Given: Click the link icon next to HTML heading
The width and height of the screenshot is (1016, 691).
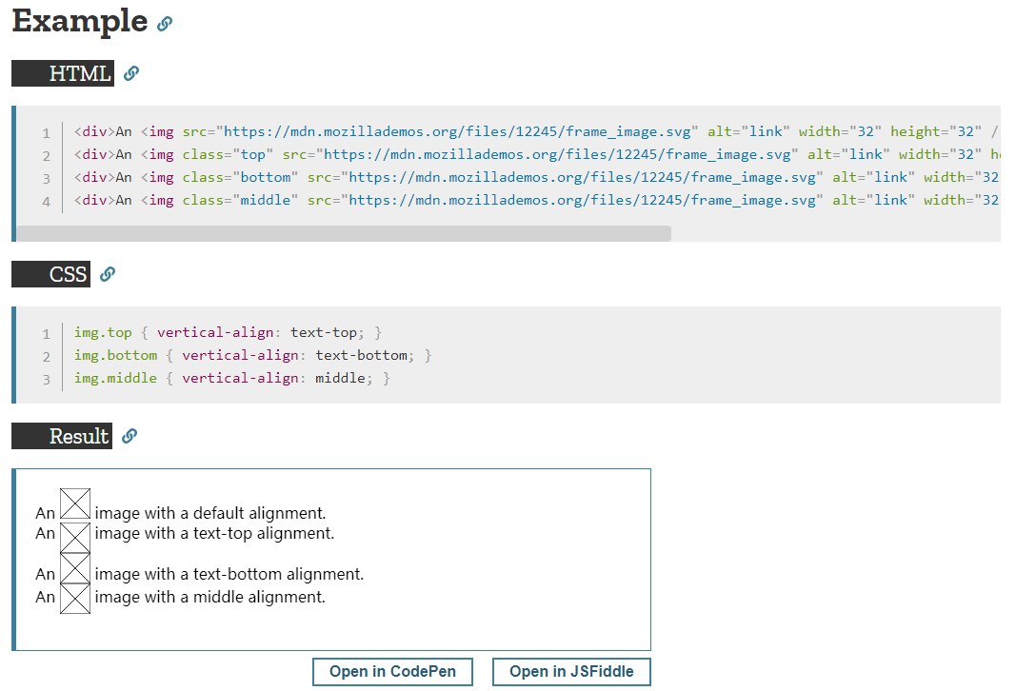Looking at the screenshot, I should (x=131, y=73).
